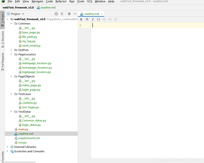Switch to the readme.md editor tab
The image size is (204, 163).
click(91, 14)
